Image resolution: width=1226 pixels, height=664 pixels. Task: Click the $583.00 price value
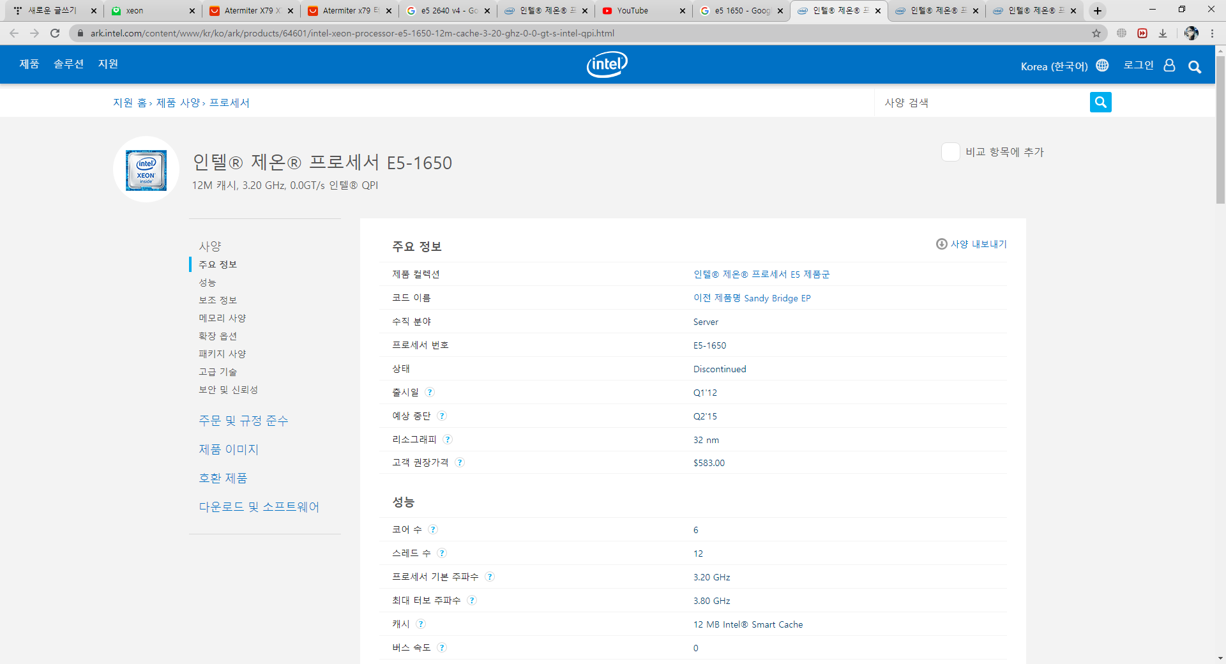click(709, 463)
